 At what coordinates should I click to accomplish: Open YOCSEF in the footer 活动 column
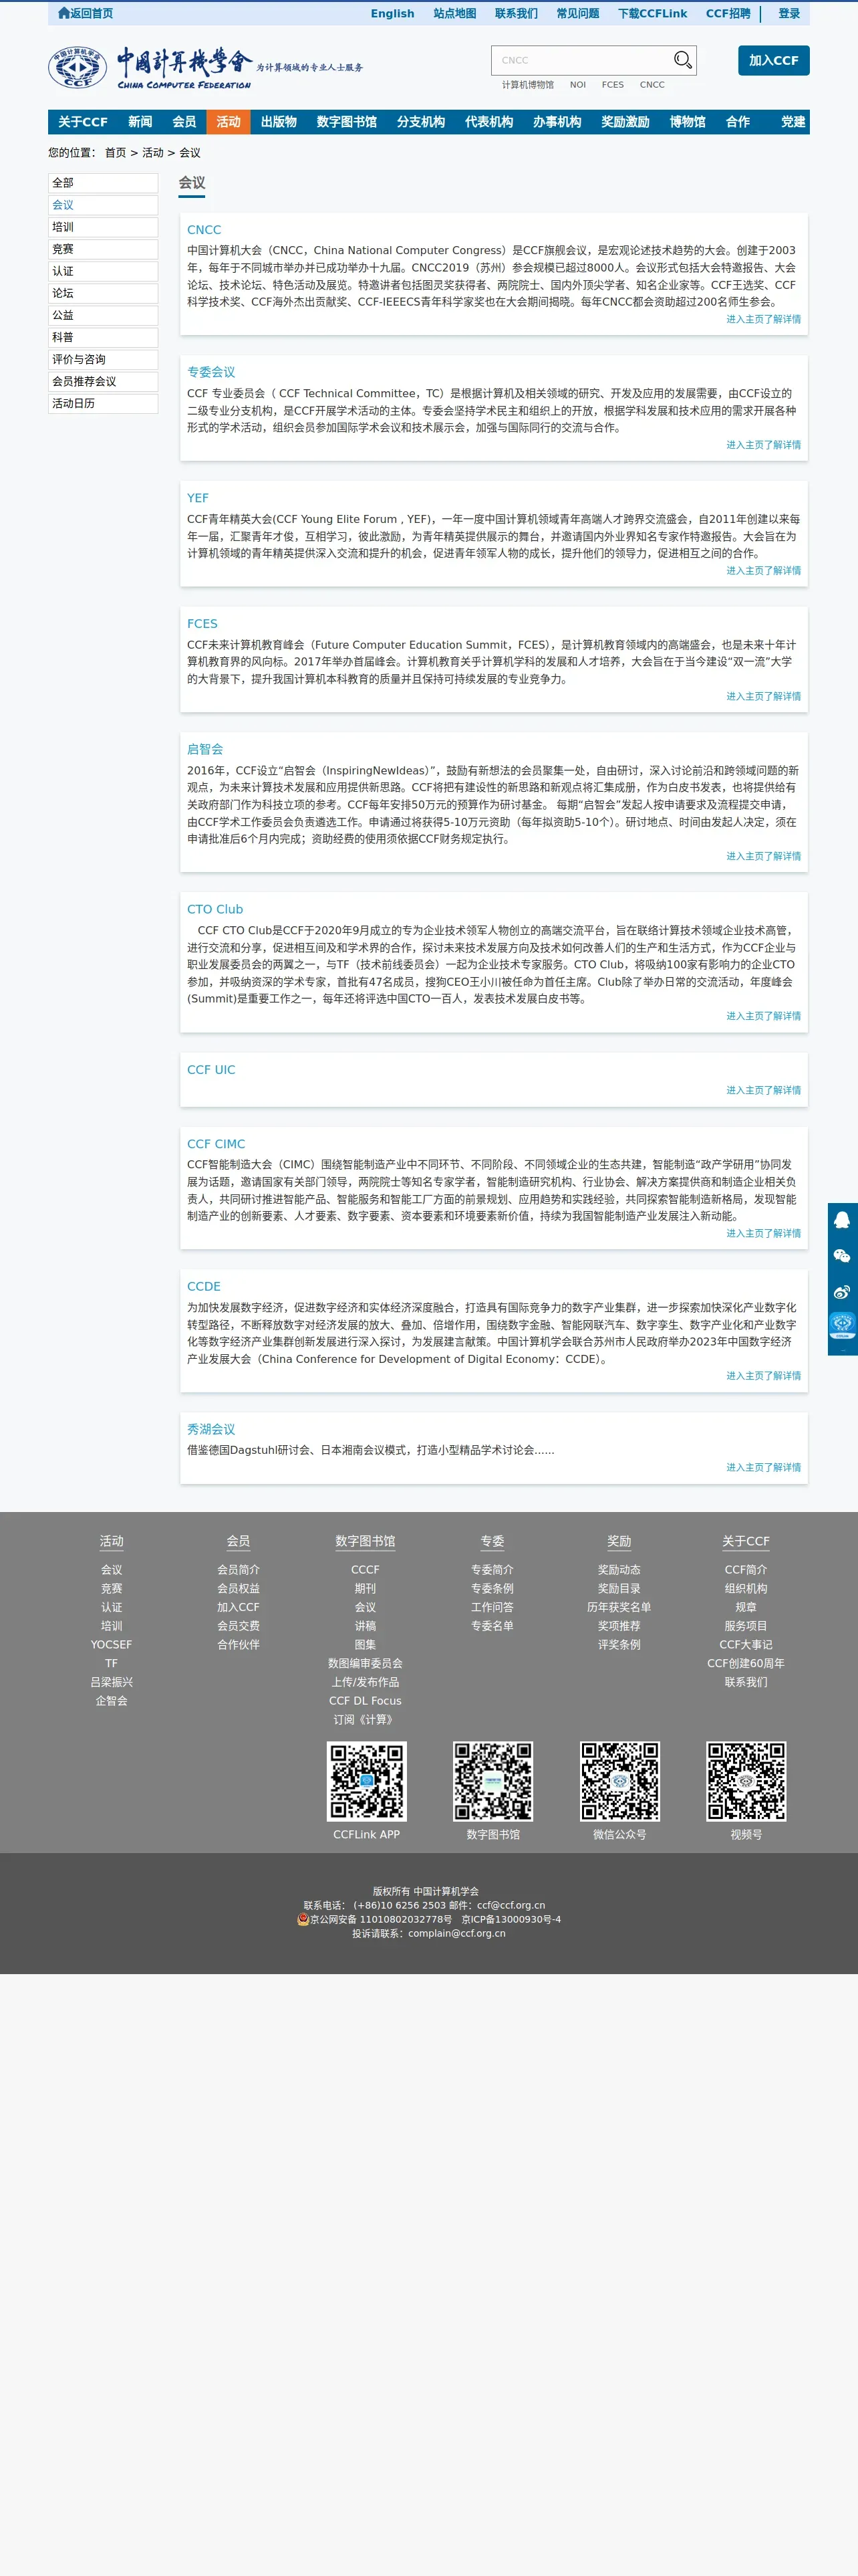(111, 1644)
